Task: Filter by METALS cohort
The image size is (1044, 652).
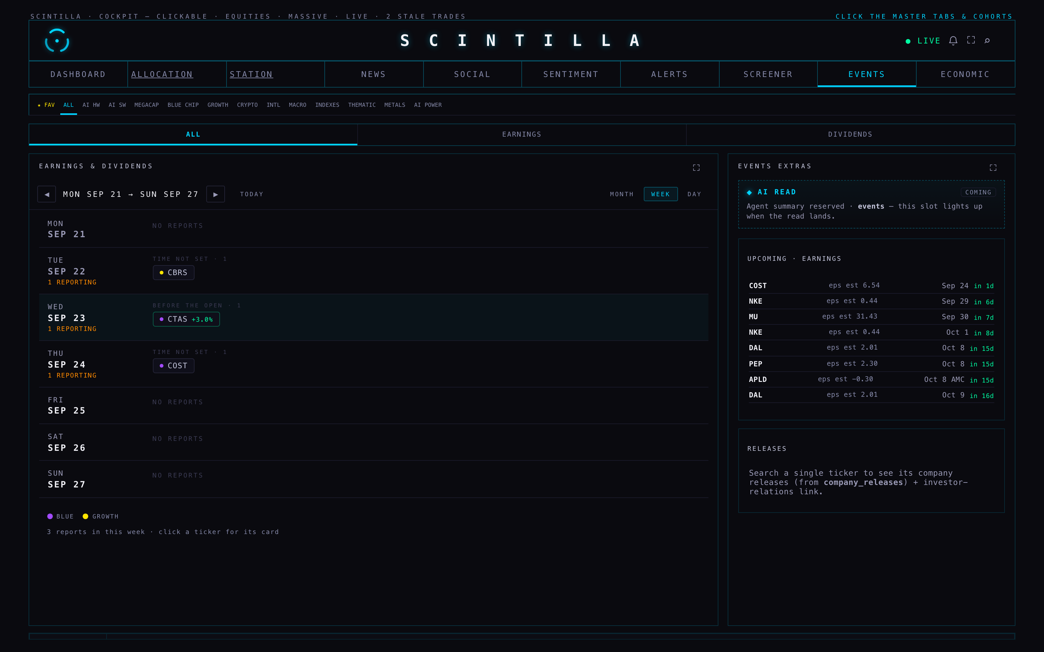Action: tap(395, 105)
